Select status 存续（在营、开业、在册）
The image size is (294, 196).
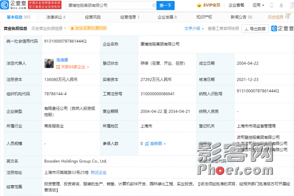(x=163, y=63)
